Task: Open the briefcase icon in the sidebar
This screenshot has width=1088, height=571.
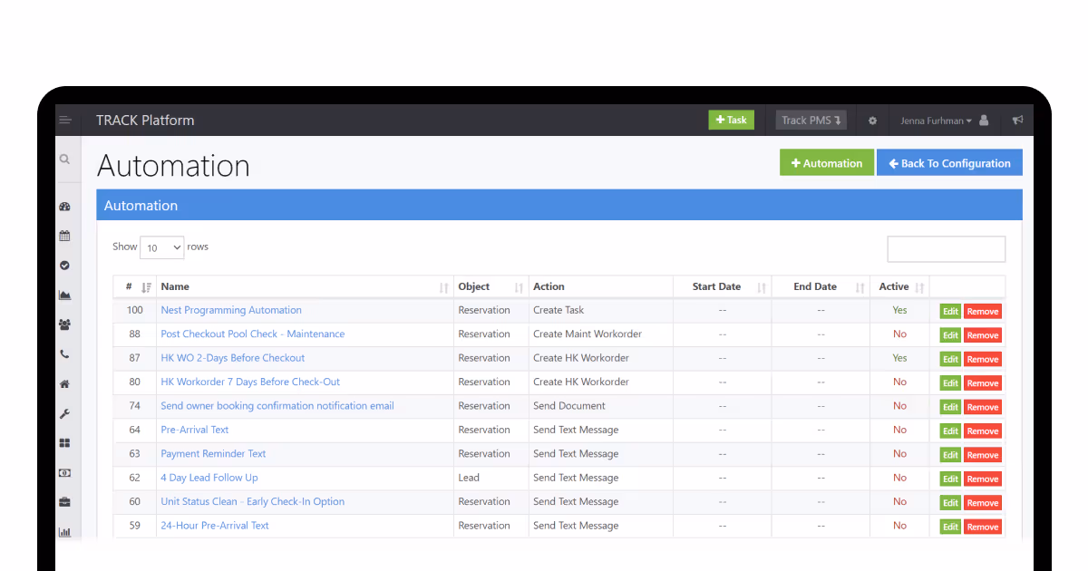Action: coord(64,502)
